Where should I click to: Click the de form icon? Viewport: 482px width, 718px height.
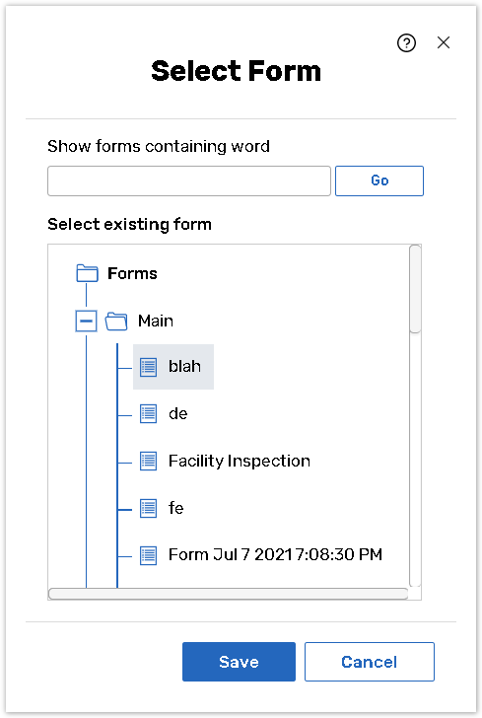coord(148,414)
